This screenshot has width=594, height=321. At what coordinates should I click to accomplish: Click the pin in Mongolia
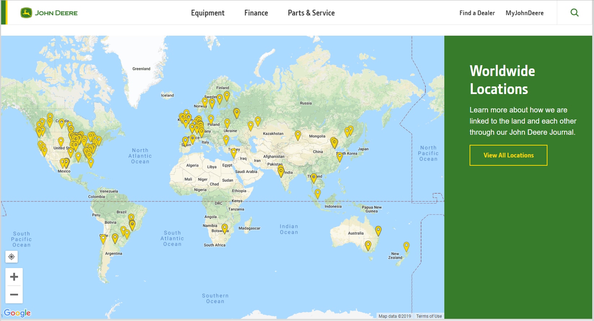[298, 135]
